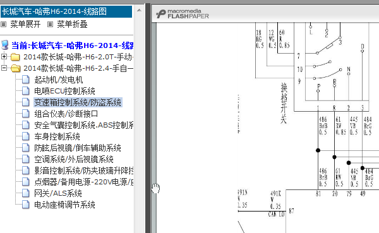Image resolution: width=379 pixels, height=233 pixels.
Task: Open the 防眩后视镜/倒车辅助系统 diagram
Action: (x=78, y=148)
